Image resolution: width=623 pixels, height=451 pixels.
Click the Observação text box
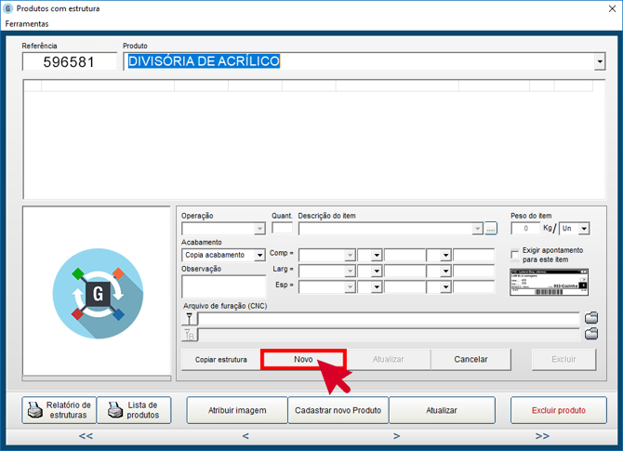click(x=224, y=286)
